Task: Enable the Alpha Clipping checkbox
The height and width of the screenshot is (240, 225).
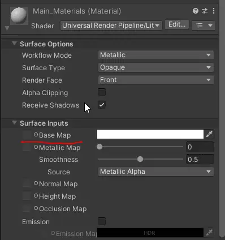Action: coord(102,92)
